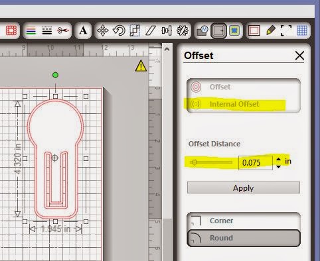Click the center crosshair of shape

[x=54, y=158]
